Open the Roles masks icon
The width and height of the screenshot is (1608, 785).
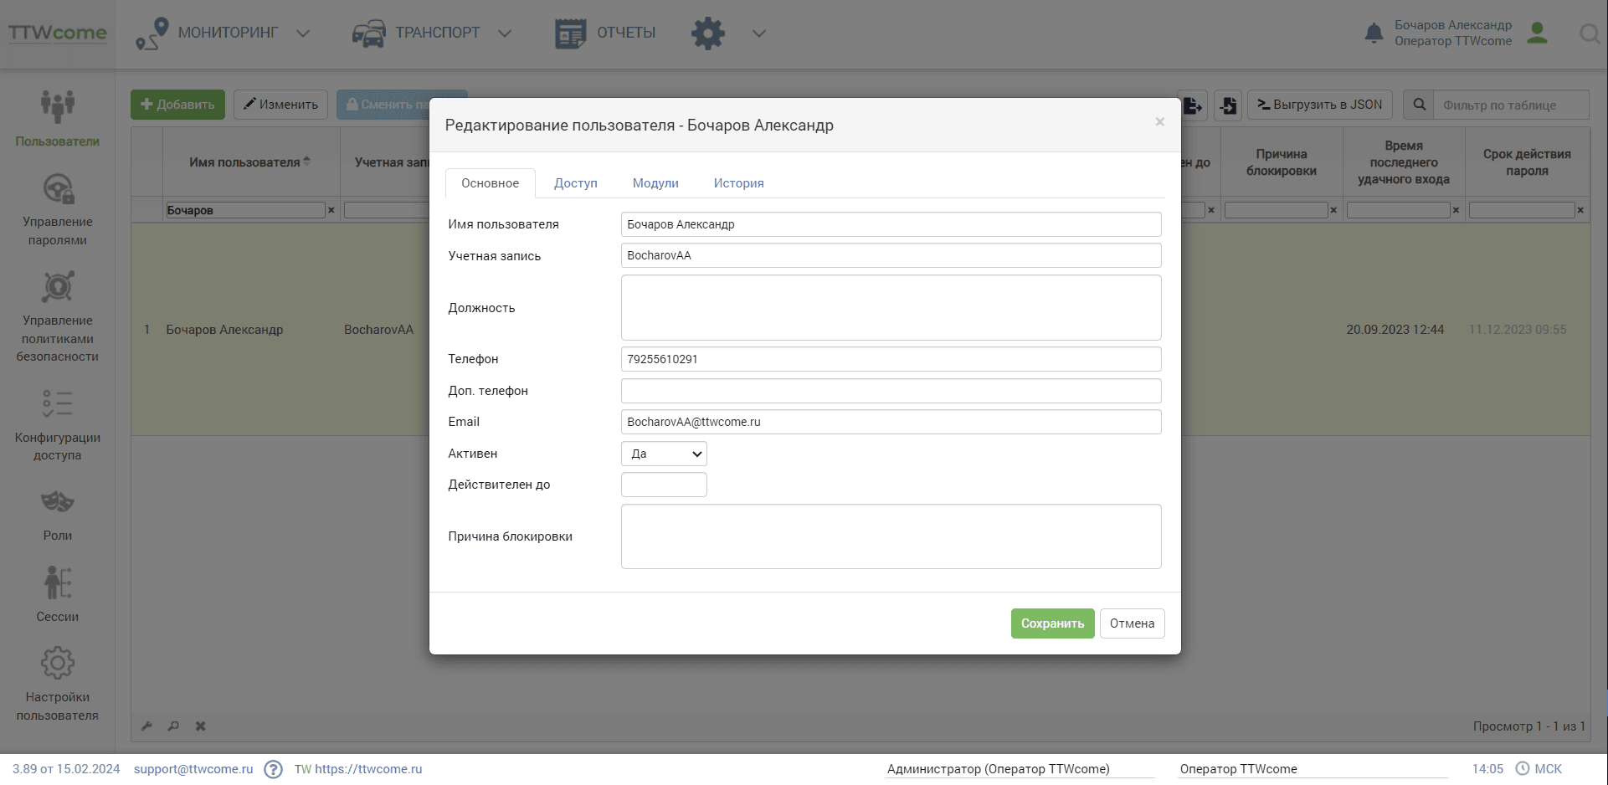[58, 502]
